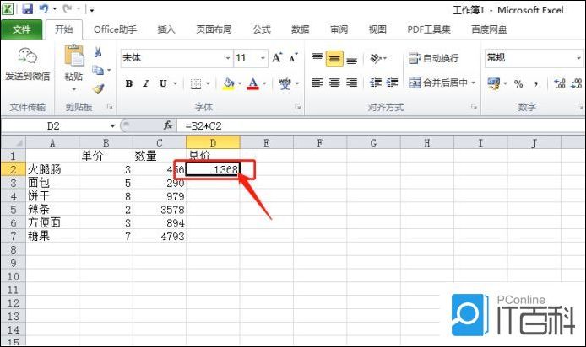The height and width of the screenshot is (347, 586).
Task: Toggle Bold formatting
Action: tap(129, 83)
